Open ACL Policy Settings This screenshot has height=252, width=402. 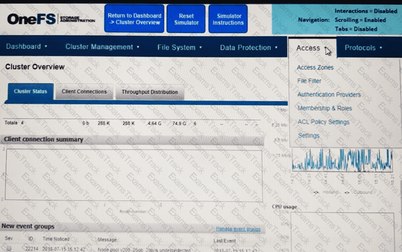click(323, 122)
